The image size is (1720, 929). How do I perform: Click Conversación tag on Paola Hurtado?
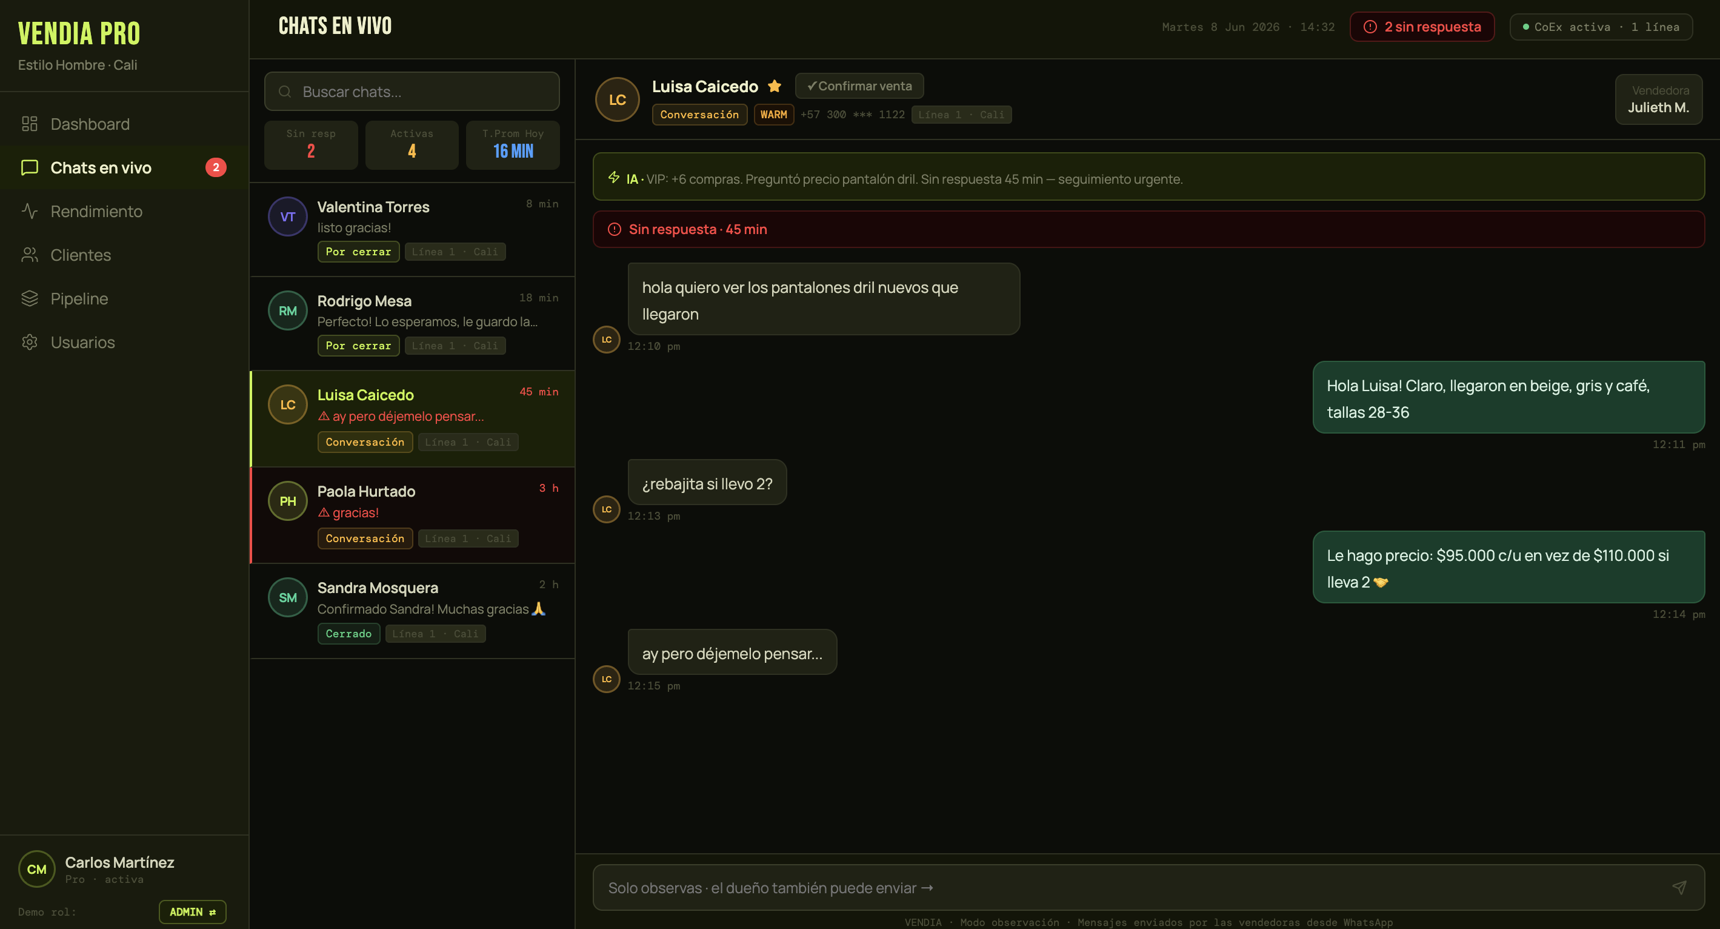coord(365,538)
